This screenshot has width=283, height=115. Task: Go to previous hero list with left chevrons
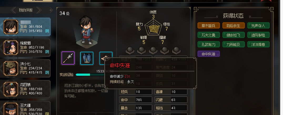13,10
